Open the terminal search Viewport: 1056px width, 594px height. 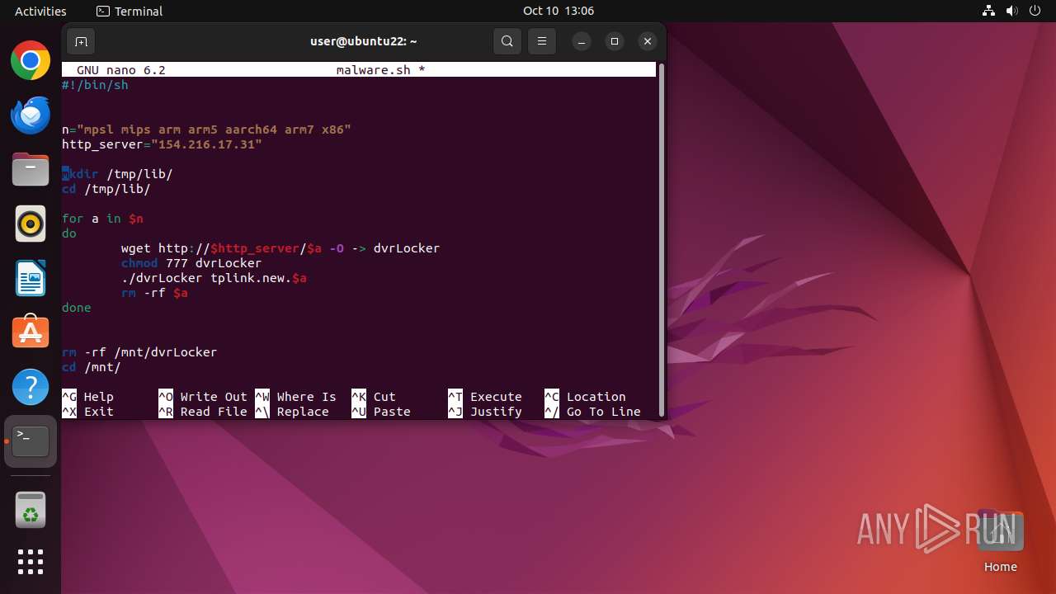coord(507,41)
